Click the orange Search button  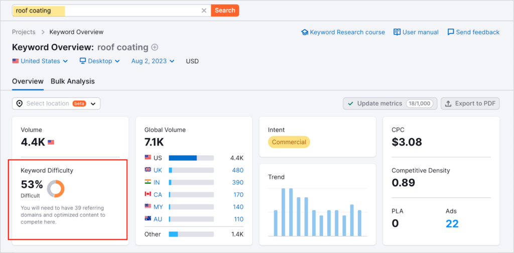pyautogui.click(x=225, y=11)
